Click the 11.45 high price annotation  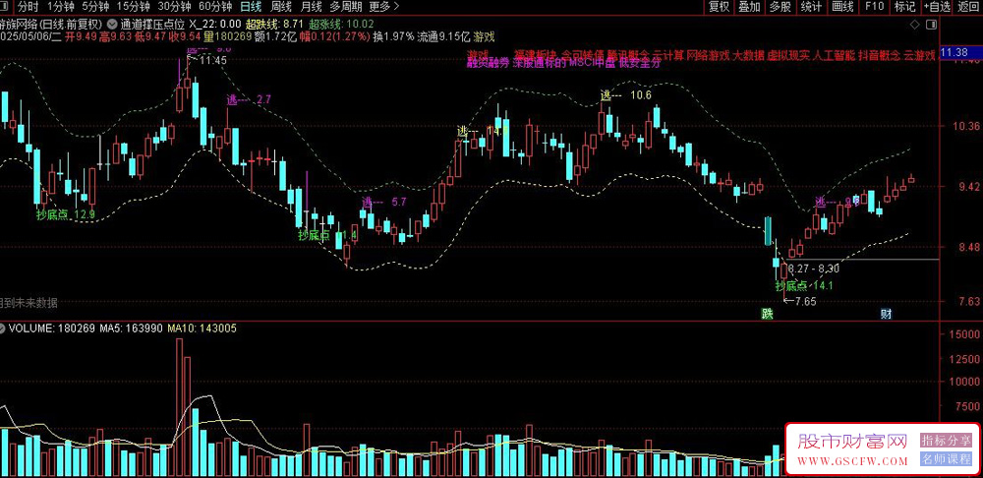click(206, 60)
